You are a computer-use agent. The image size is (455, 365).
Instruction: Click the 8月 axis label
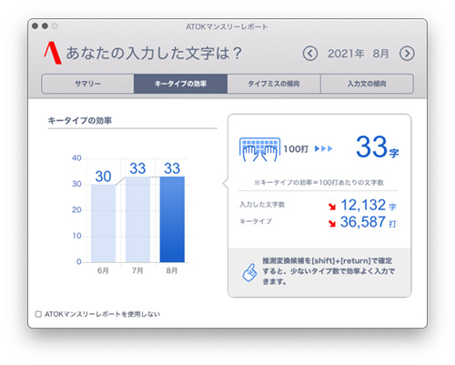[172, 270]
